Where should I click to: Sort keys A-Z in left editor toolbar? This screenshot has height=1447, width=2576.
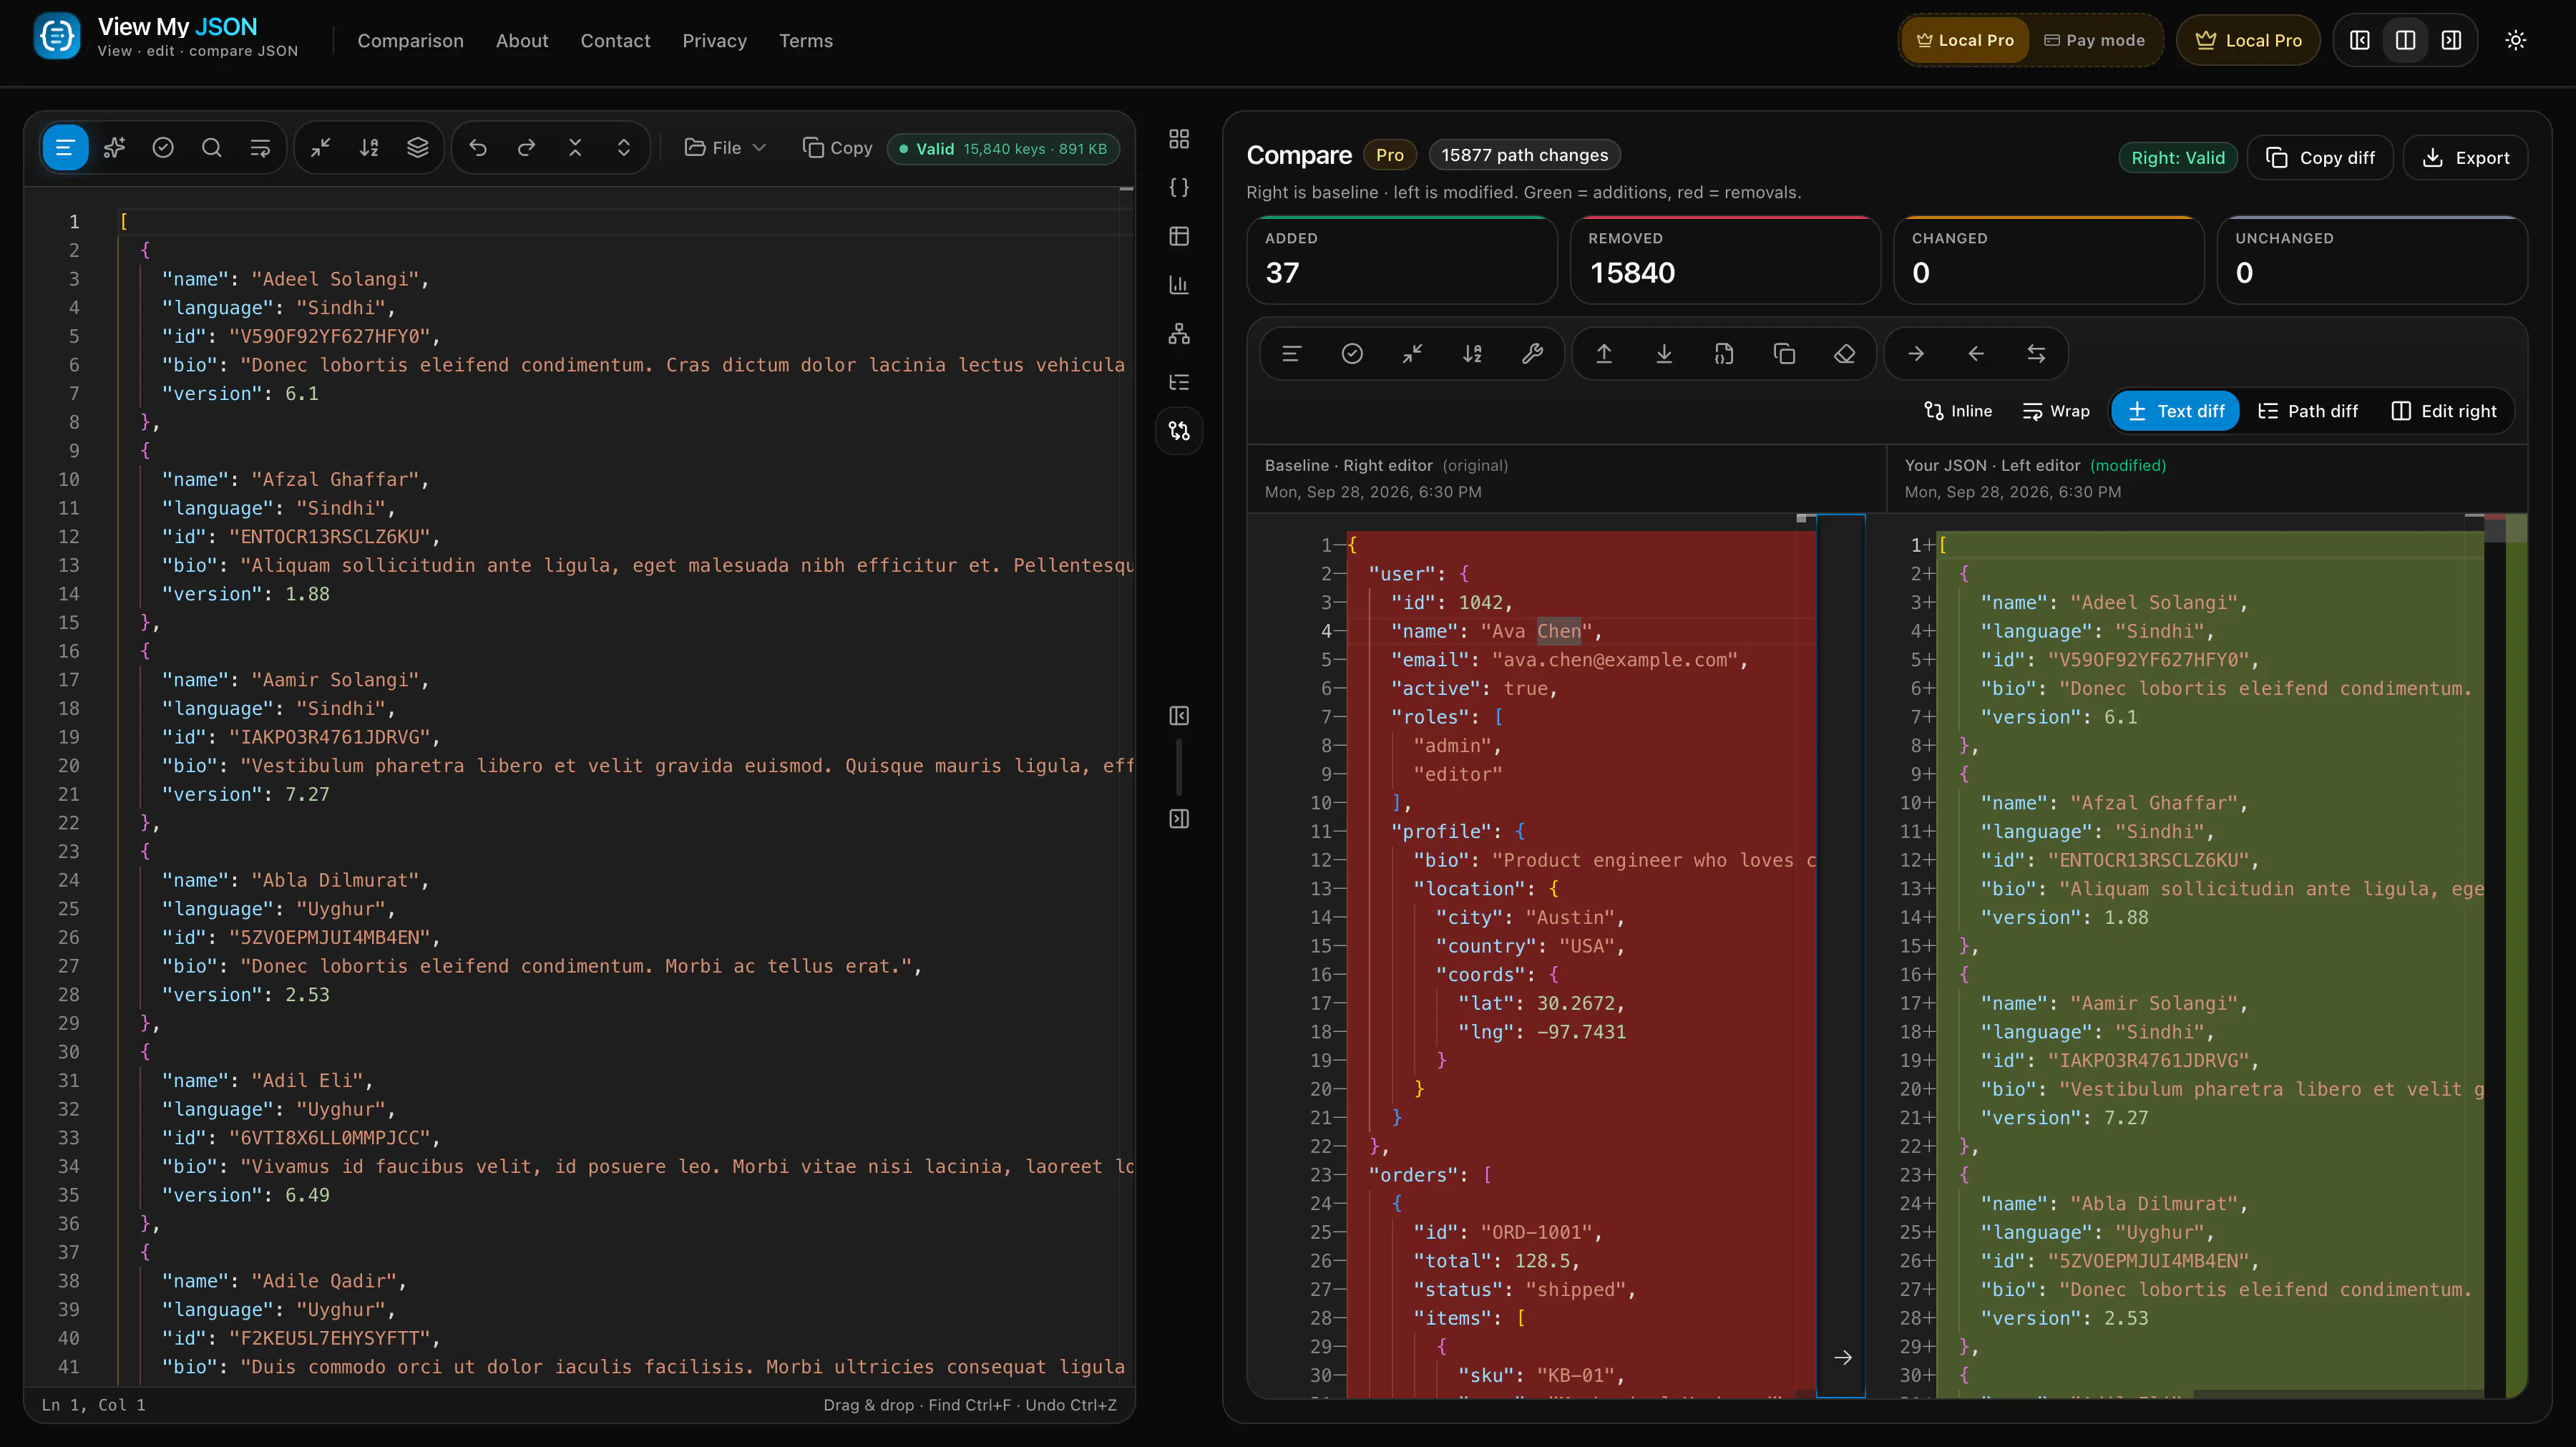coord(369,148)
